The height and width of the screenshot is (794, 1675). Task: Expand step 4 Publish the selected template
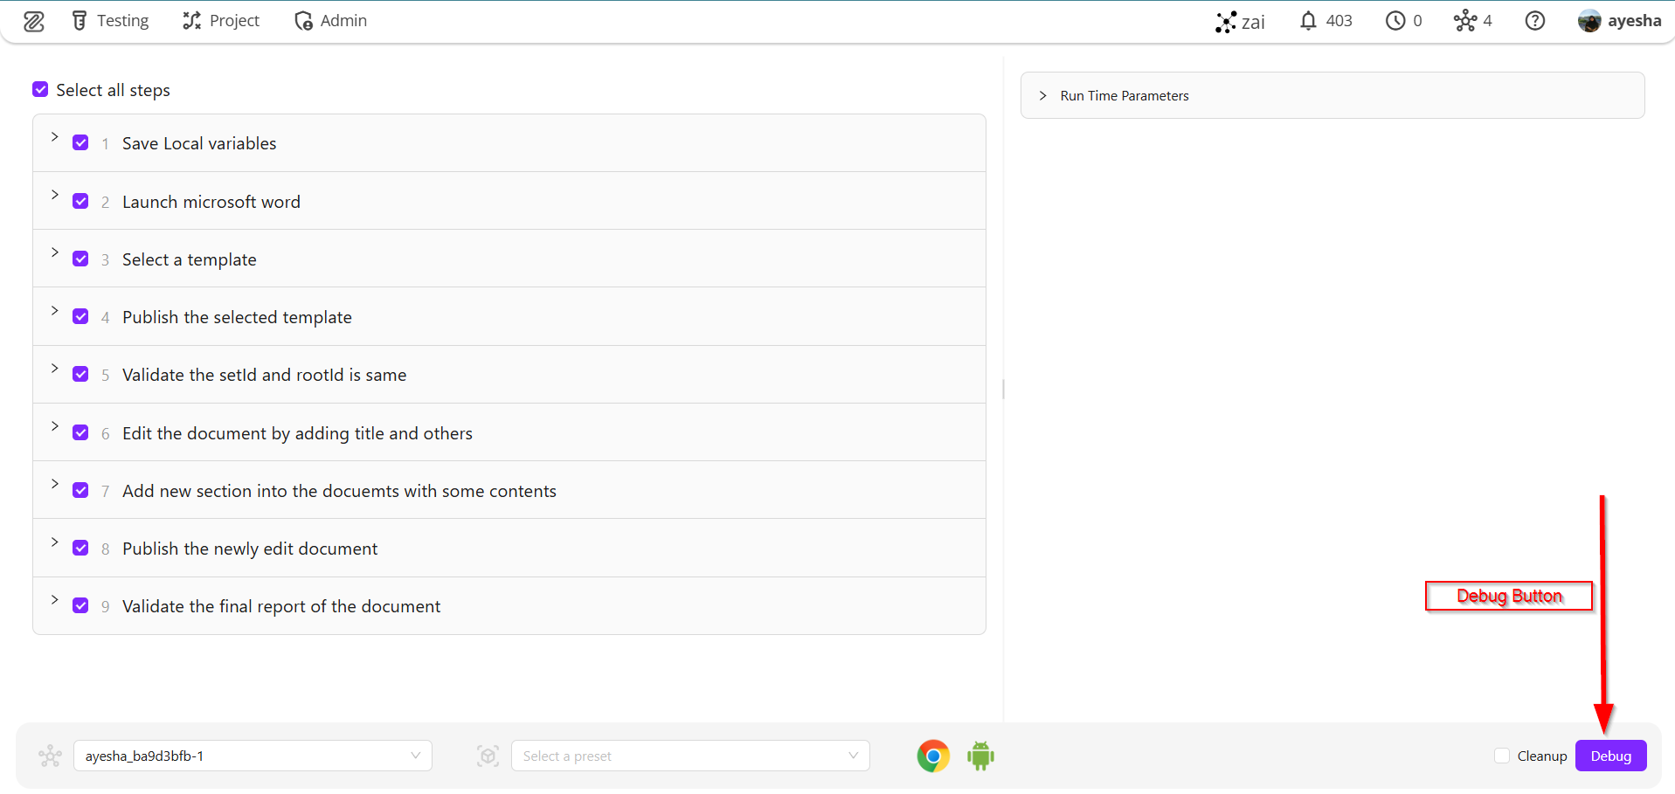click(x=54, y=311)
